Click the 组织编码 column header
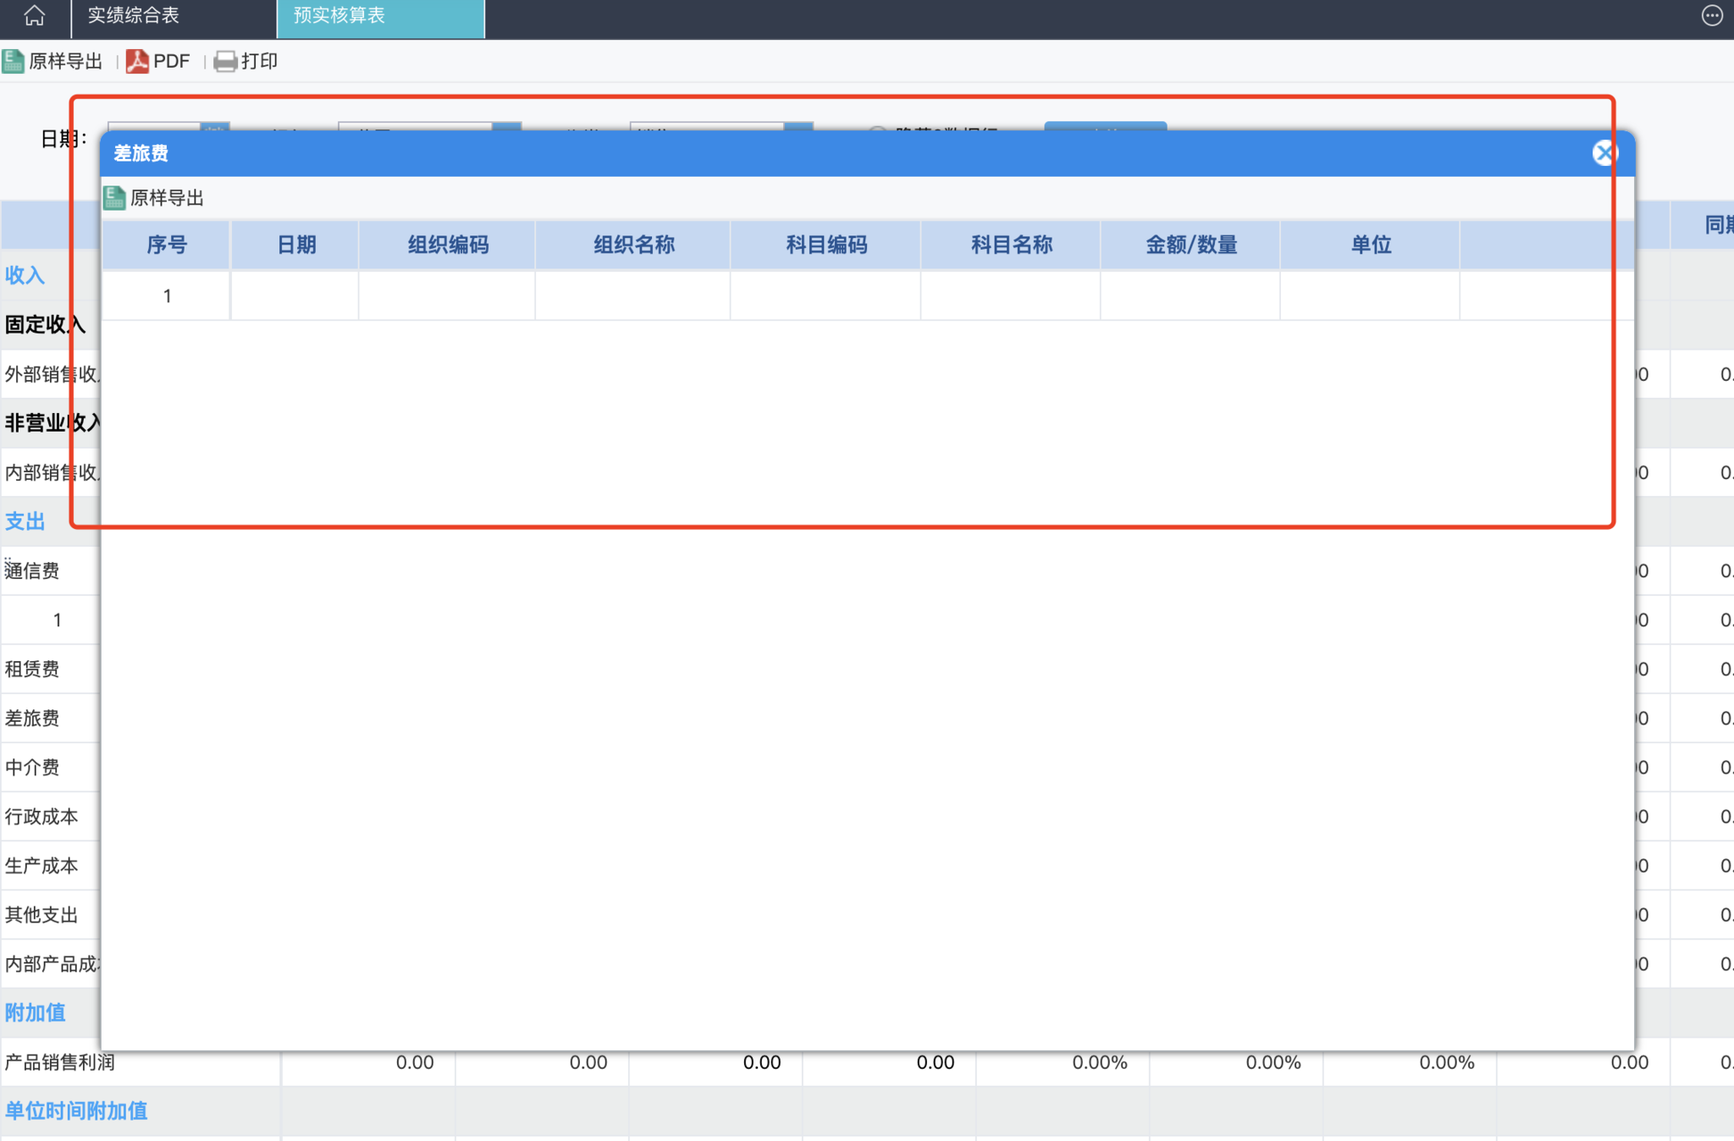Screen dimensions: 1734x1141 pyautogui.click(x=447, y=245)
